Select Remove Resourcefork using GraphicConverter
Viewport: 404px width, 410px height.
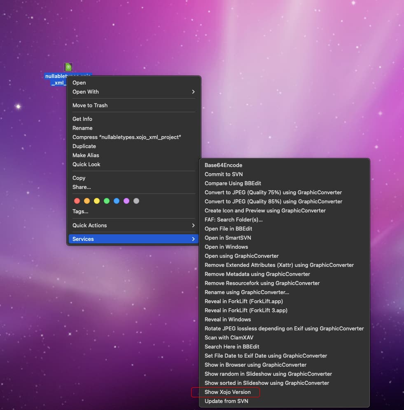(x=284, y=283)
